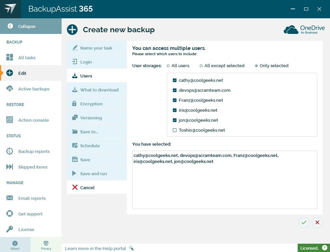Click the Collapse label in sidebar
The height and width of the screenshot is (252, 330).
click(x=27, y=26)
